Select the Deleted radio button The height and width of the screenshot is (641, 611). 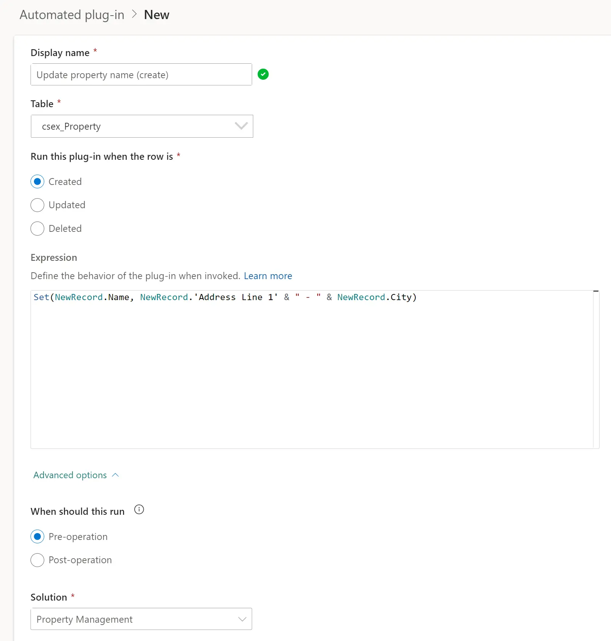click(x=37, y=229)
